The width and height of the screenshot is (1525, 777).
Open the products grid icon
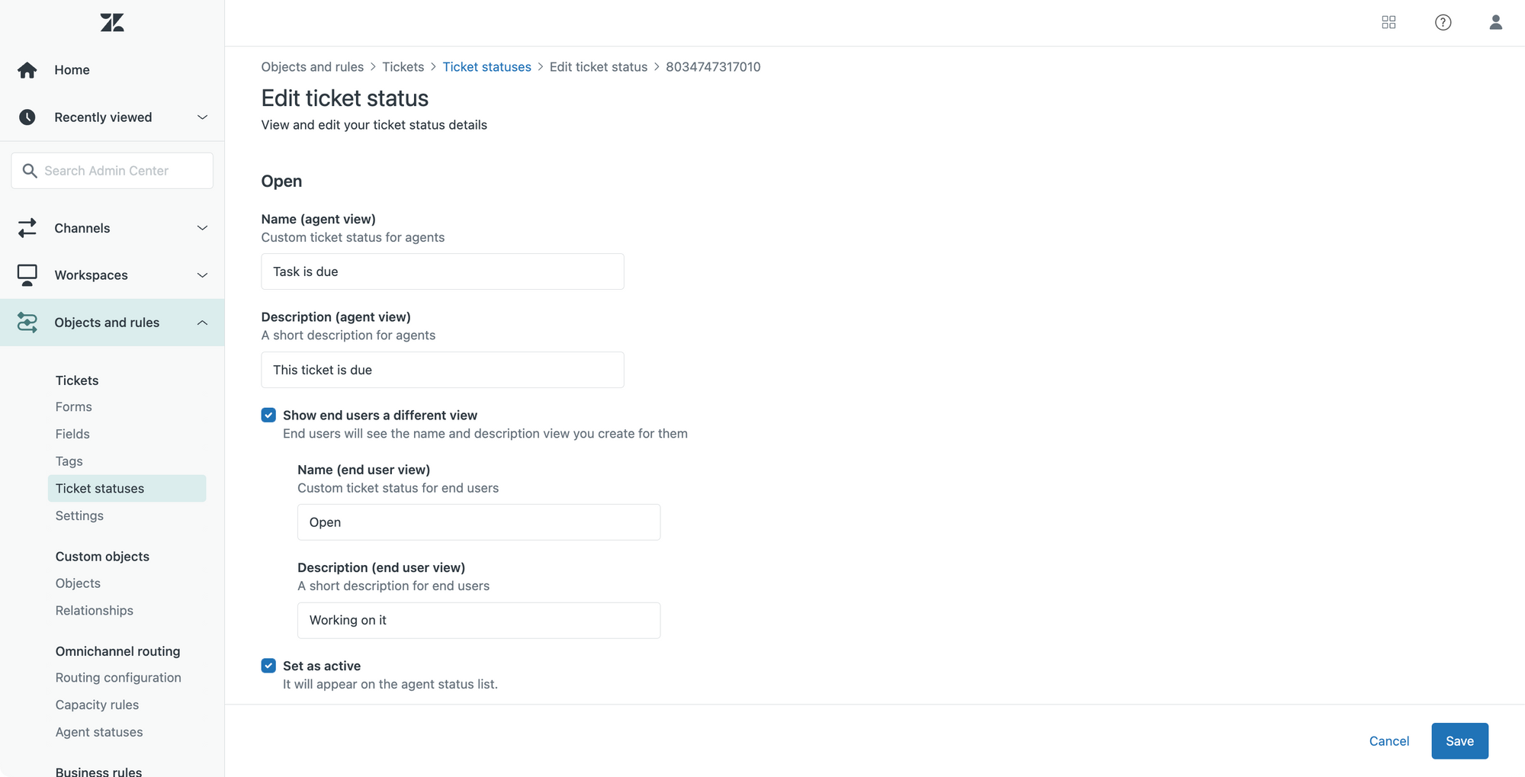point(1389,23)
